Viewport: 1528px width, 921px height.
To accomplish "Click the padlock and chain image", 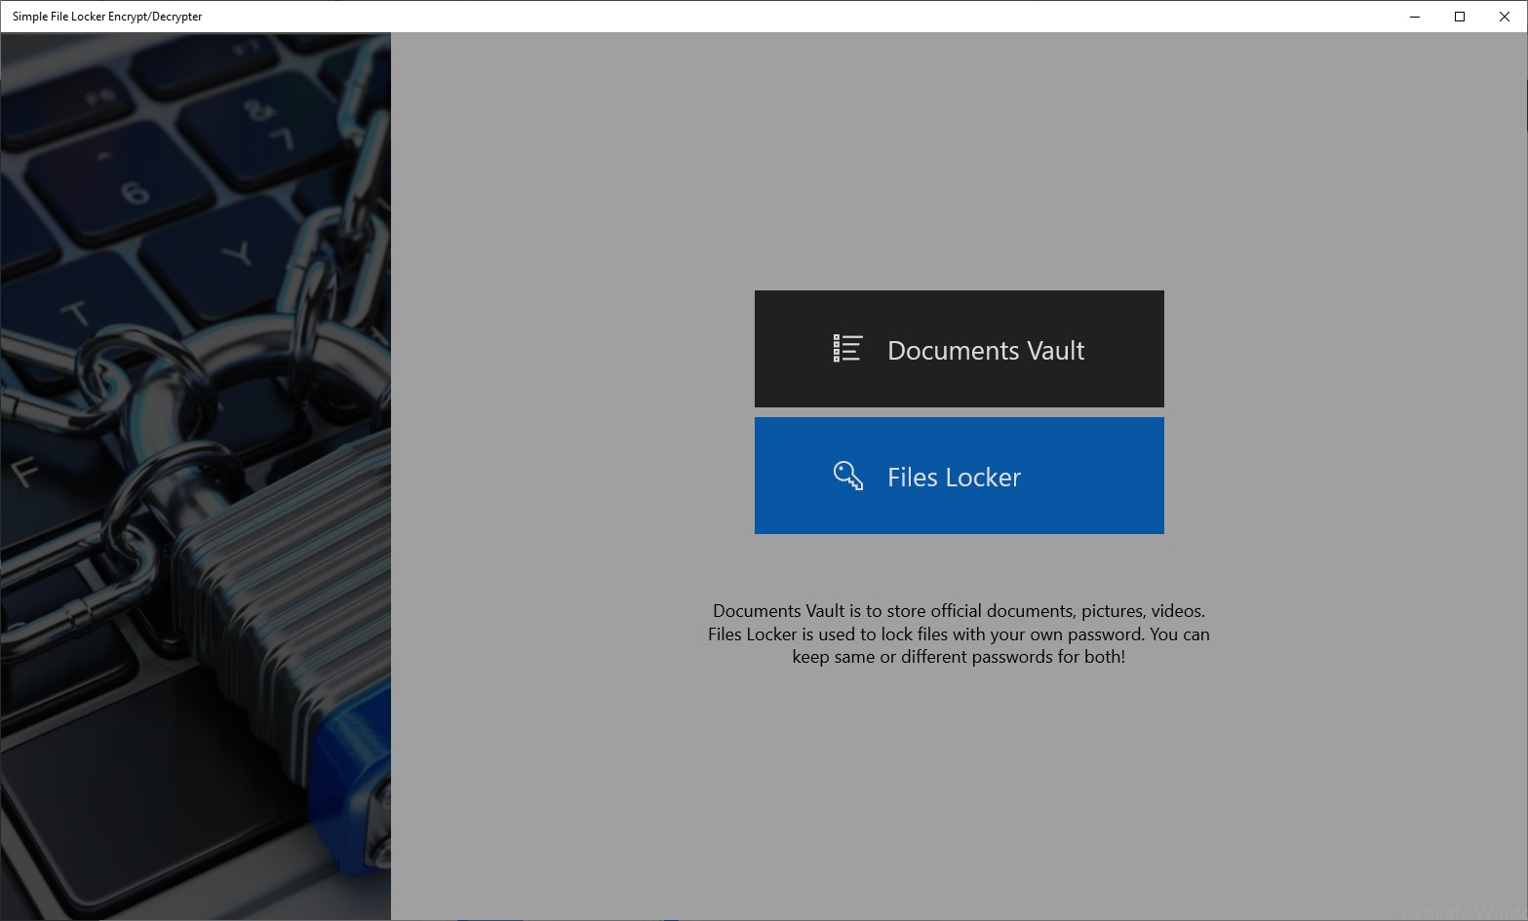I will click(x=196, y=477).
